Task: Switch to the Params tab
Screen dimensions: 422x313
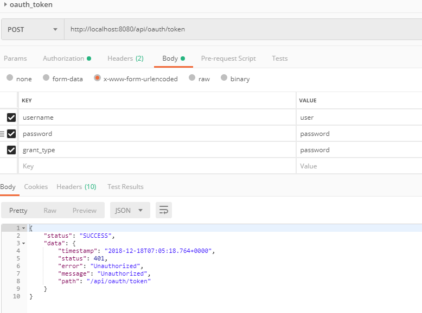Action: (15, 58)
